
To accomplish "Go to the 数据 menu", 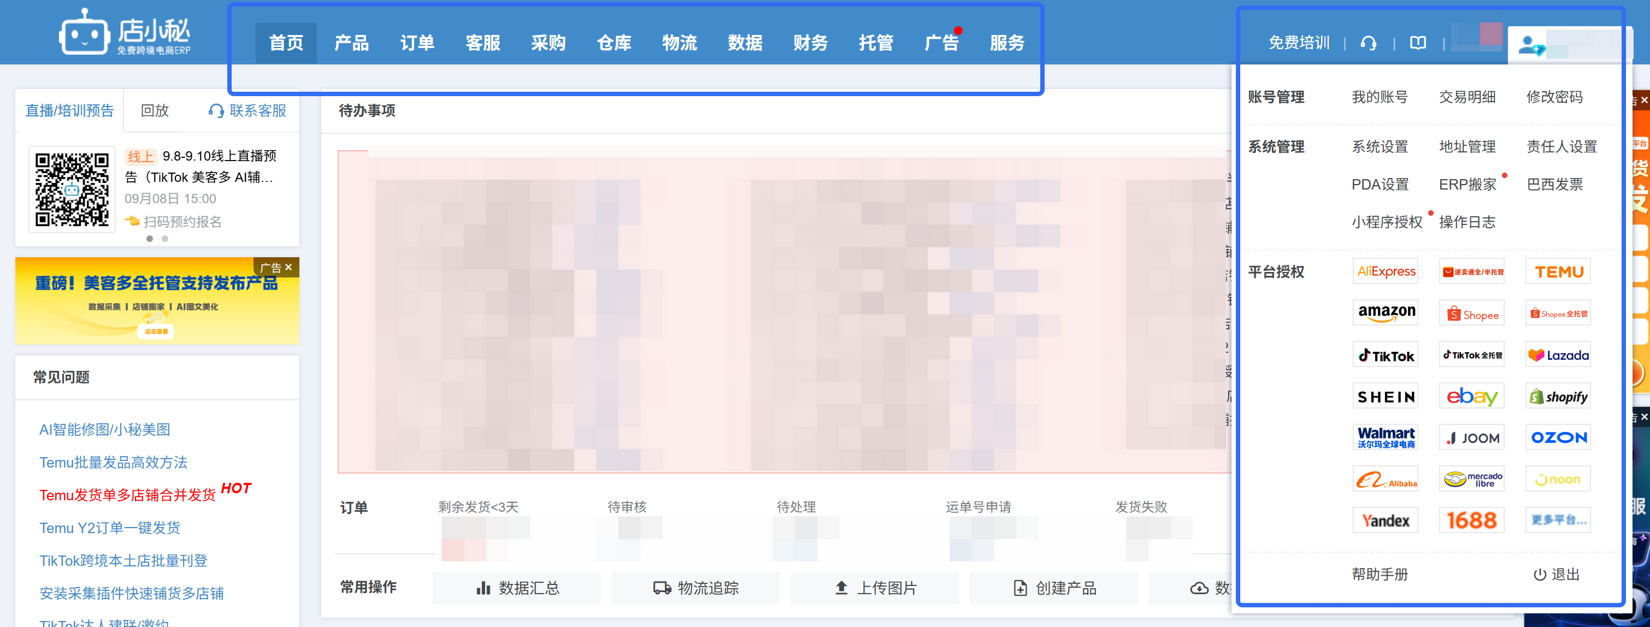I will 745,43.
